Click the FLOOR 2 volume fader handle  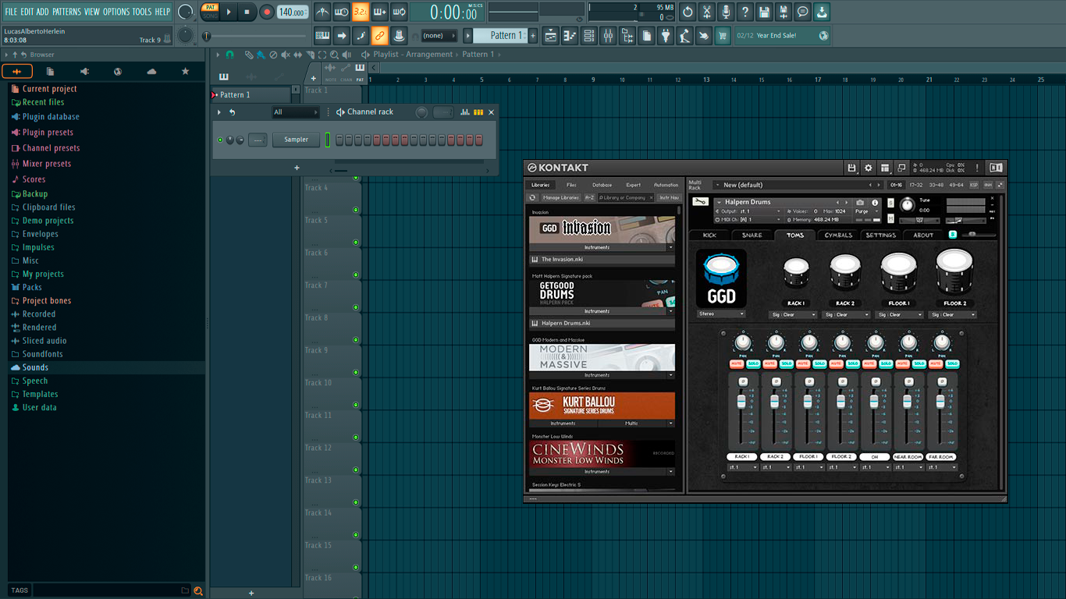tap(841, 402)
